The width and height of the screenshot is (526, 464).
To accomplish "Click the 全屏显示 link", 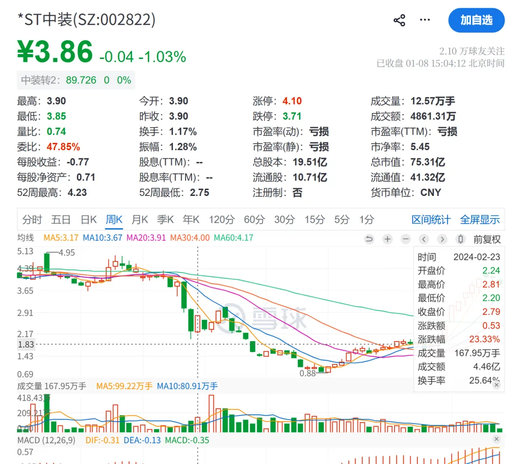I will coord(480,220).
